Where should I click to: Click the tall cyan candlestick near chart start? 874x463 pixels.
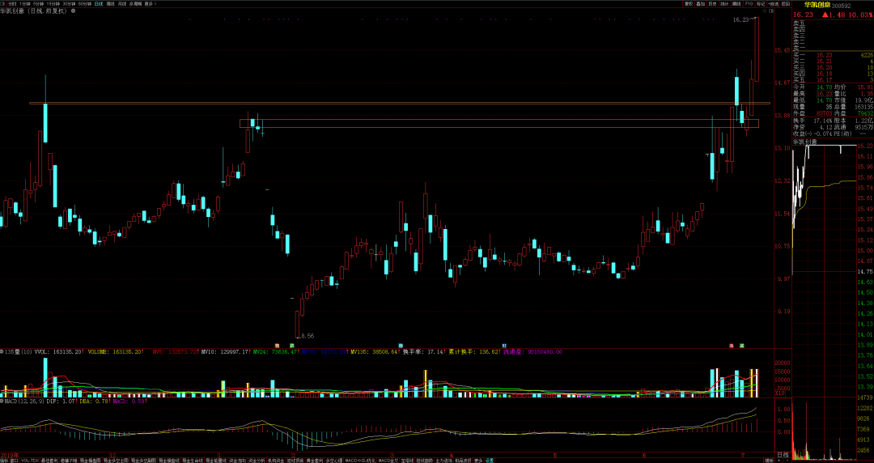(45, 123)
